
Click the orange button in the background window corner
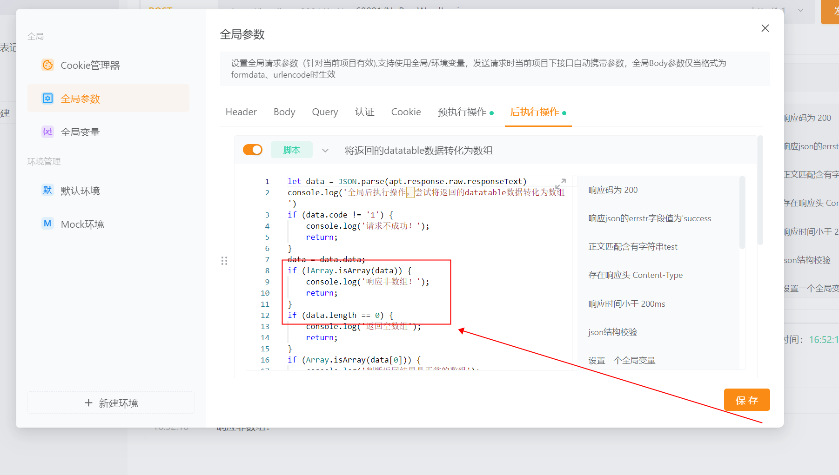[830, 12]
